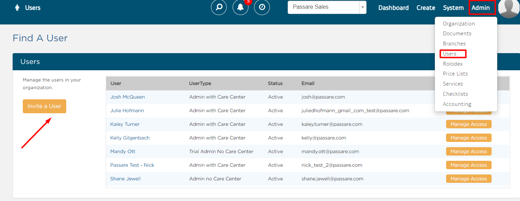Image resolution: width=520 pixels, height=201 pixels.
Task: Open the Admin menu
Action: point(481,8)
